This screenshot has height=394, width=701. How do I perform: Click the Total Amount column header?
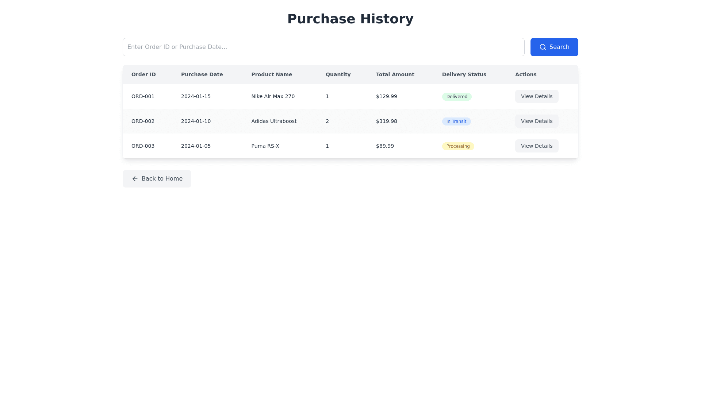[395, 74]
